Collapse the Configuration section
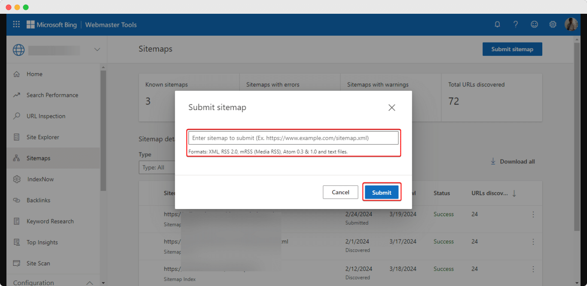This screenshot has height=286, width=587. point(89,283)
